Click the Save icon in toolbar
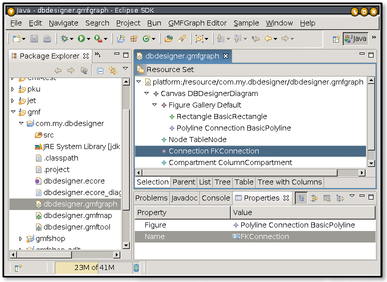Viewport: 387px width, 282px height. point(34,38)
